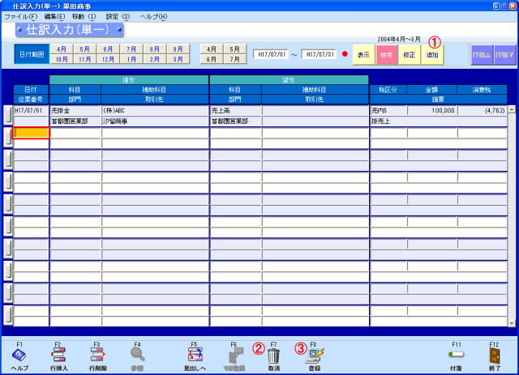Click the pink 検索 button

(386, 54)
